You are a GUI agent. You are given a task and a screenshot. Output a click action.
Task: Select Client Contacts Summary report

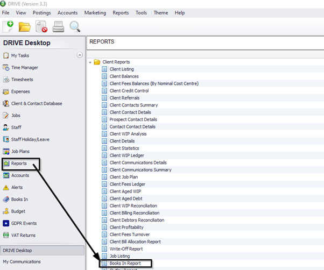[133, 105]
